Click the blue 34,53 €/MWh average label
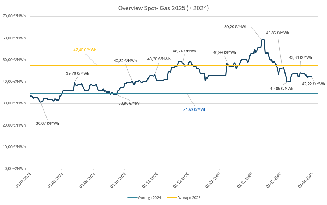The image size is (327, 205). (195, 110)
